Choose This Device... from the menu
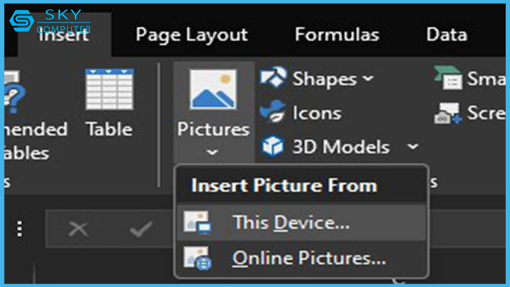The height and width of the screenshot is (287, 510). pyautogui.click(x=291, y=222)
